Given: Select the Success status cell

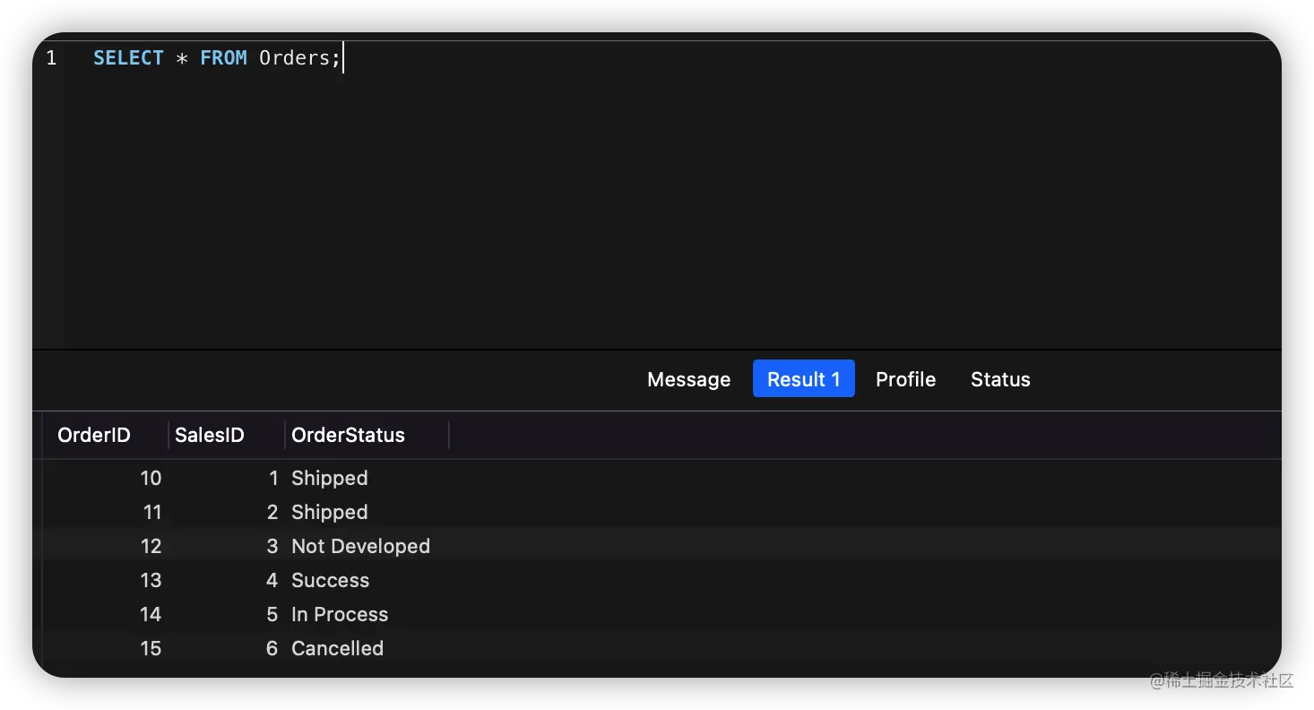Looking at the screenshot, I should [331, 580].
